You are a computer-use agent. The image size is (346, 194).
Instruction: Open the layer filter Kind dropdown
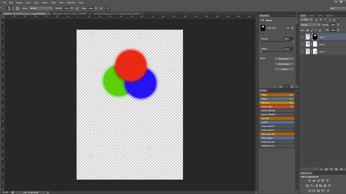307,20
